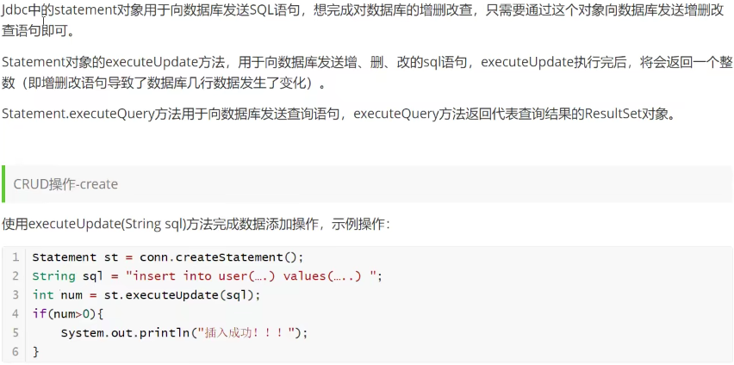Click the closing brace on line six

[35, 351]
